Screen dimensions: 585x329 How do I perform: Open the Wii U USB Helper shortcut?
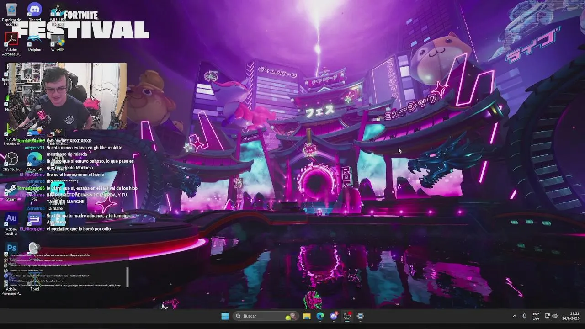pos(58,14)
